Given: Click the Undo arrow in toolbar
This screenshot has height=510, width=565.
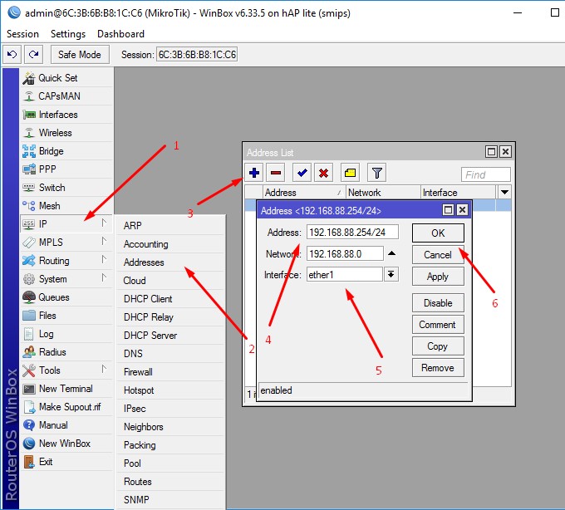Looking at the screenshot, I should (x=12, y=55).
